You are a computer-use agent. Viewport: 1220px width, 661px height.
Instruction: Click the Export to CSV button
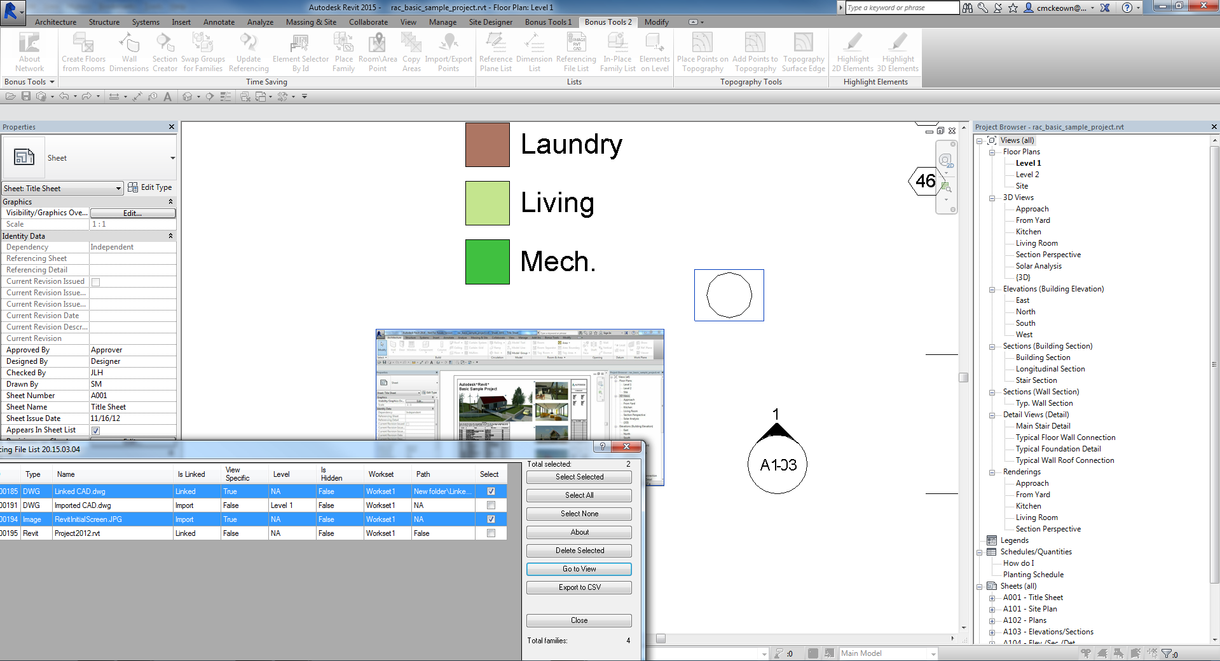point(579,587)
